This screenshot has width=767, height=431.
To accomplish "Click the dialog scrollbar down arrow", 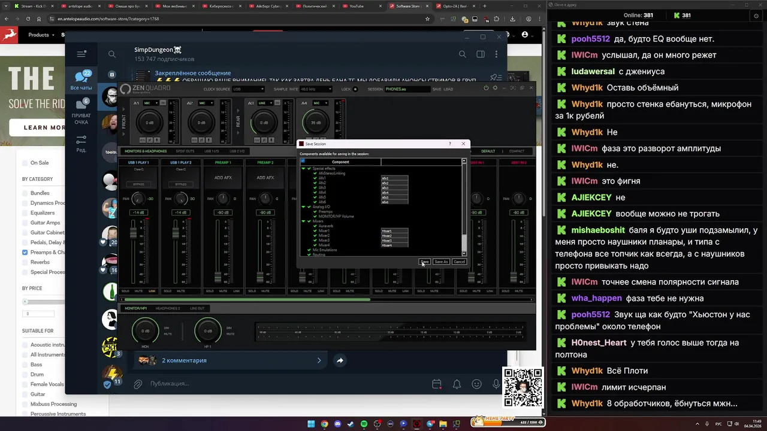I will (x=464, y=254).
